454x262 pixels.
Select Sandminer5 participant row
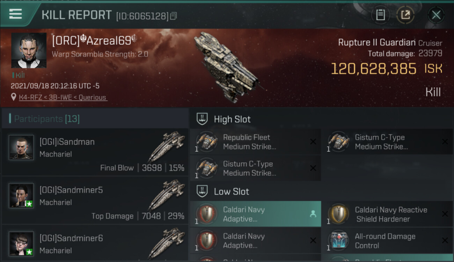95,201
